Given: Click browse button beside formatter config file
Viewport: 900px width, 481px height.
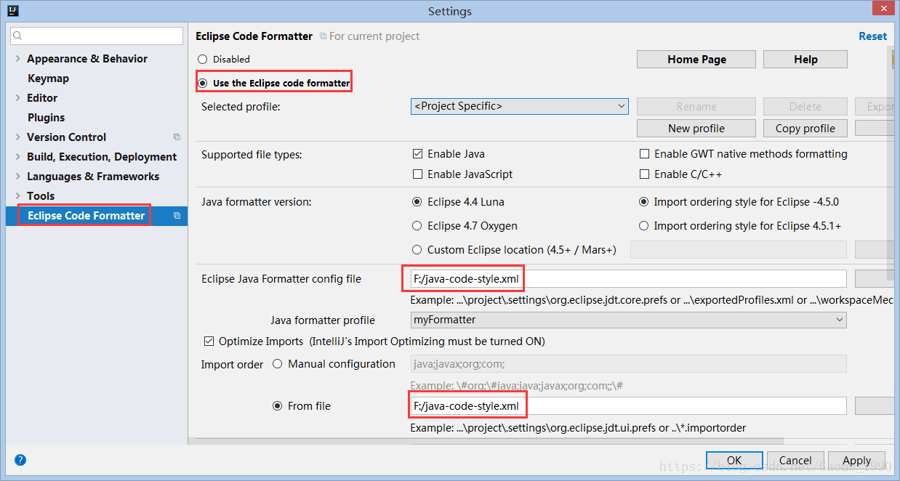Looking at the screenshot, I should pos(875,279).
